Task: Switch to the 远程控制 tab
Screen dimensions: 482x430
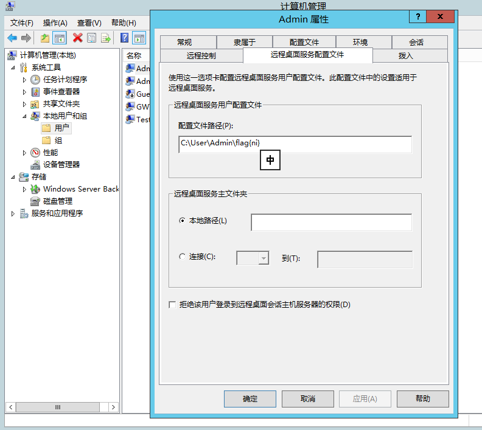Action: tap(200, 55)
